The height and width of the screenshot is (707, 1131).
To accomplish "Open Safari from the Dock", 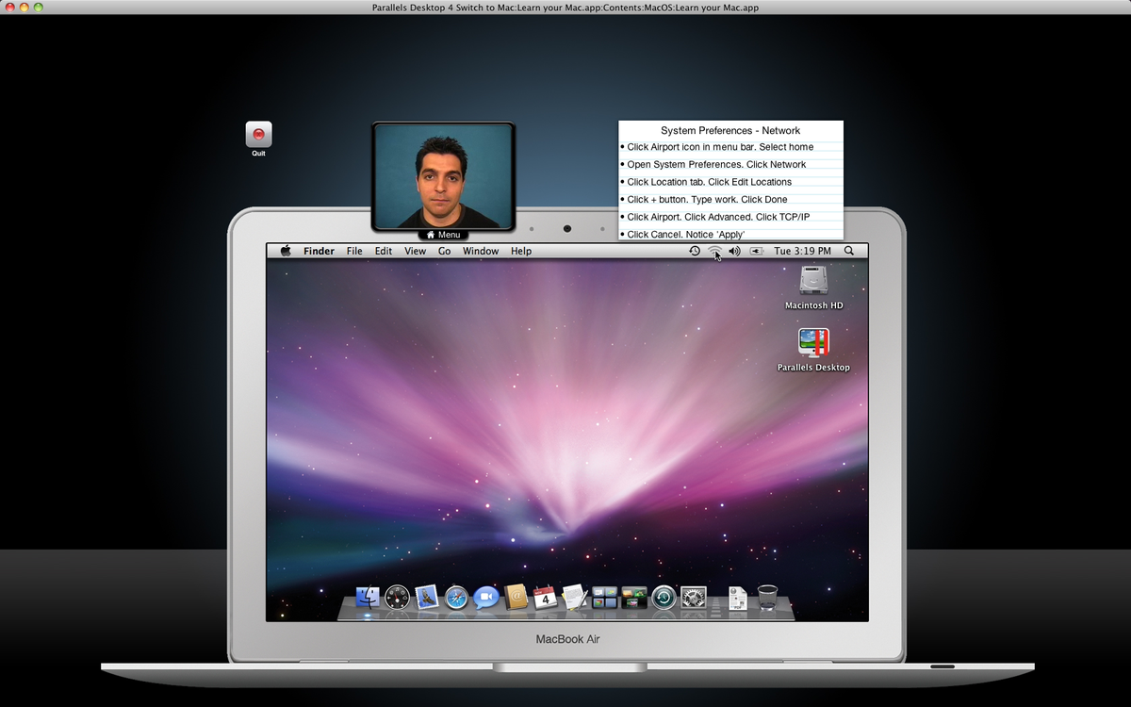I will [x=456, y=598].
